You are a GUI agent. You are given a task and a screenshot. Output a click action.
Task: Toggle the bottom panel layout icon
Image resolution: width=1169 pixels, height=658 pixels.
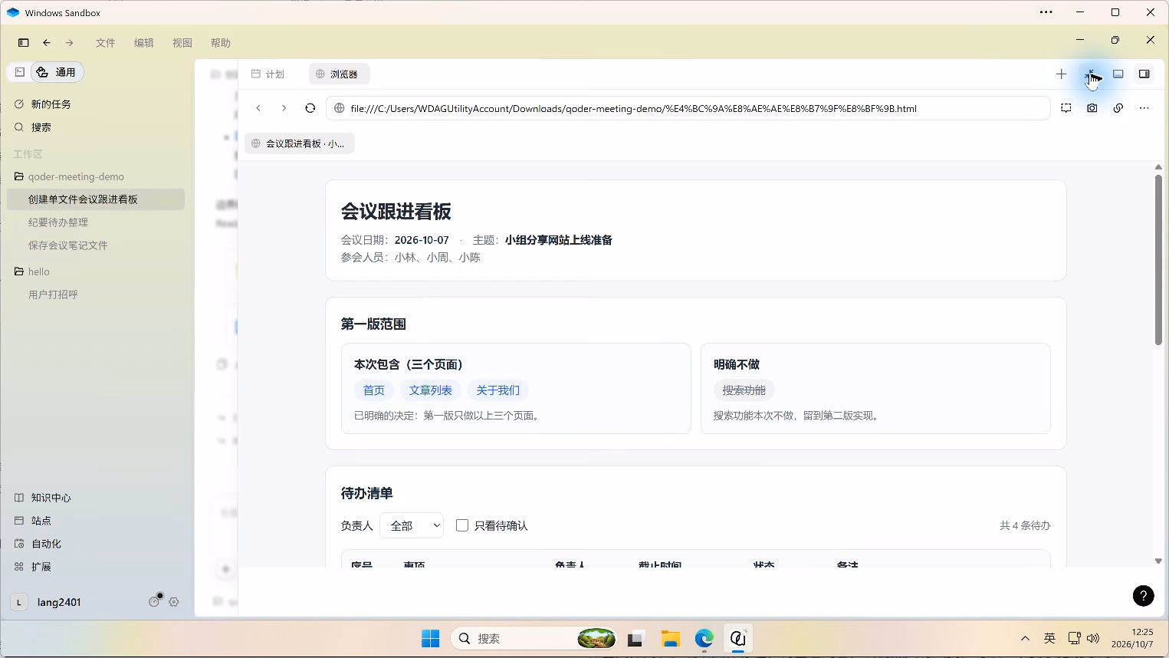click(x=1118, y=74)
